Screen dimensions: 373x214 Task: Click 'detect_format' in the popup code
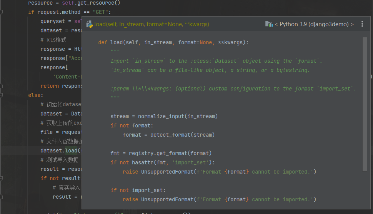(169, 135)
